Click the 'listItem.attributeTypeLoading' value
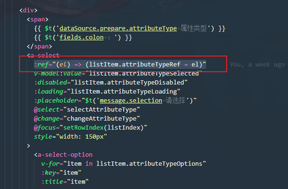Screen dimensions: 288x189 tap(124, 91)
